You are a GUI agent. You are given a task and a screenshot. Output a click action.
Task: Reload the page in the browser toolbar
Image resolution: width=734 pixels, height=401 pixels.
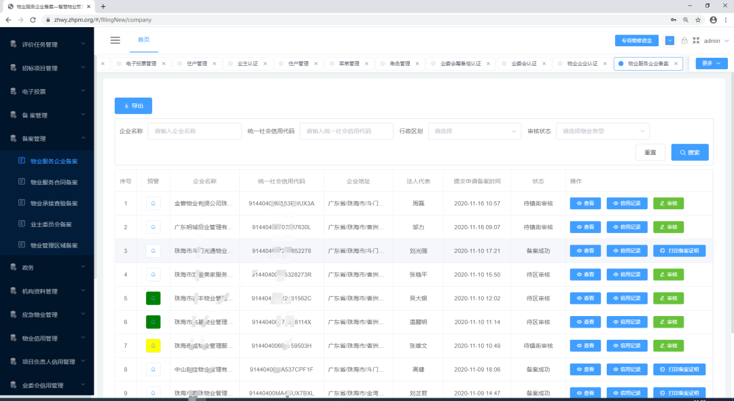pos(33,20)
